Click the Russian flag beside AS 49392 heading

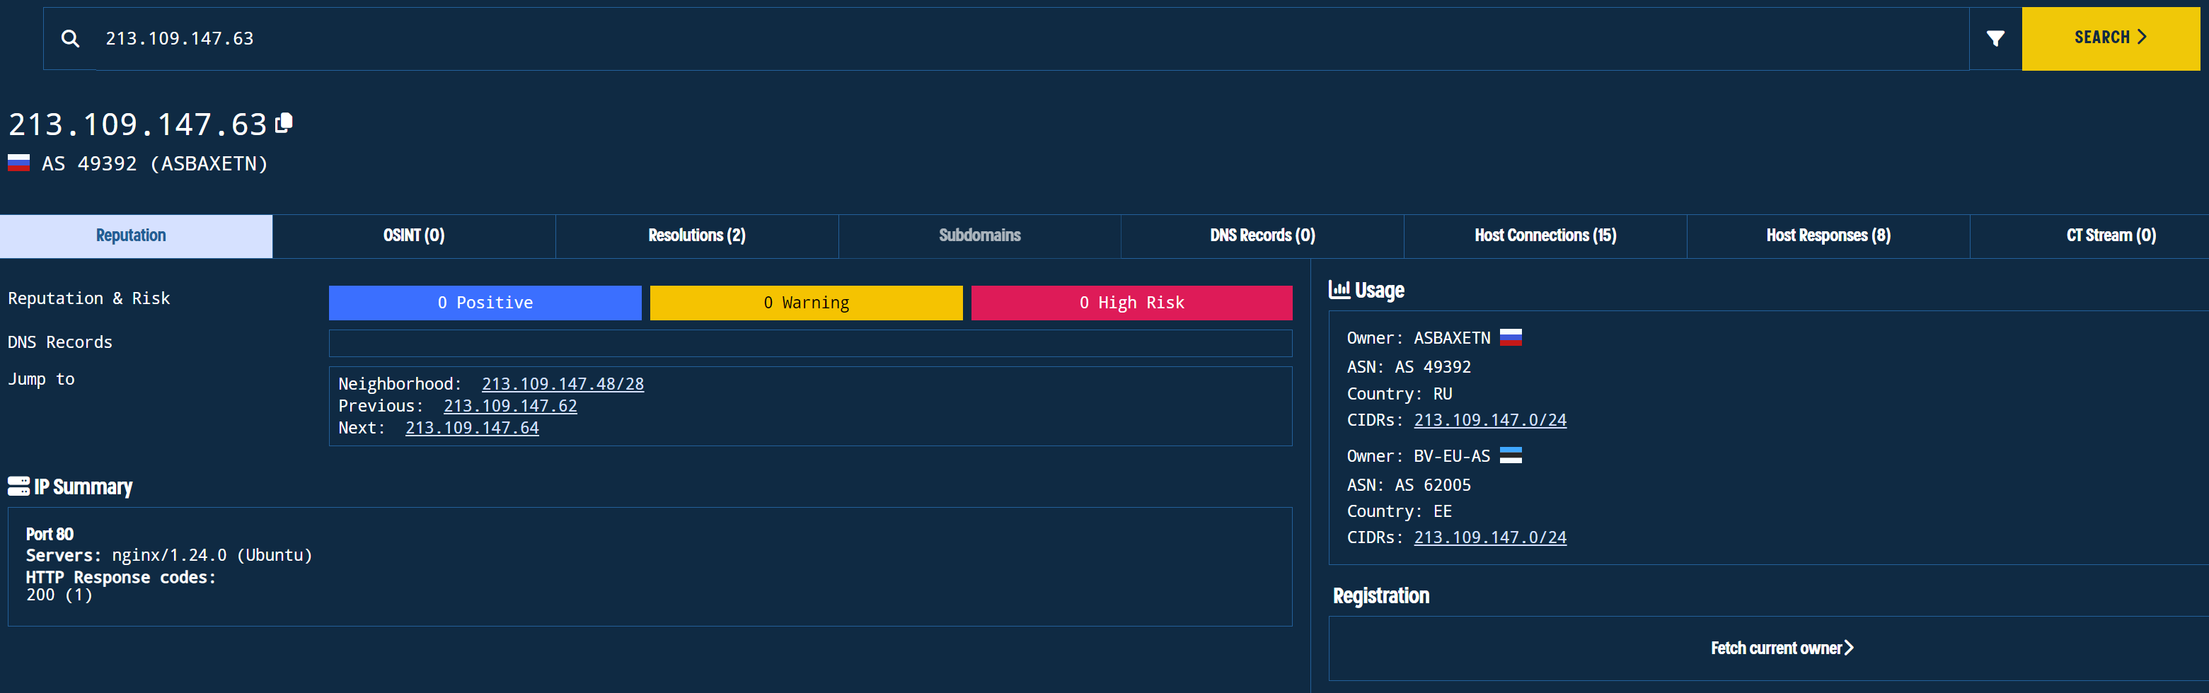tap(19, 163)
